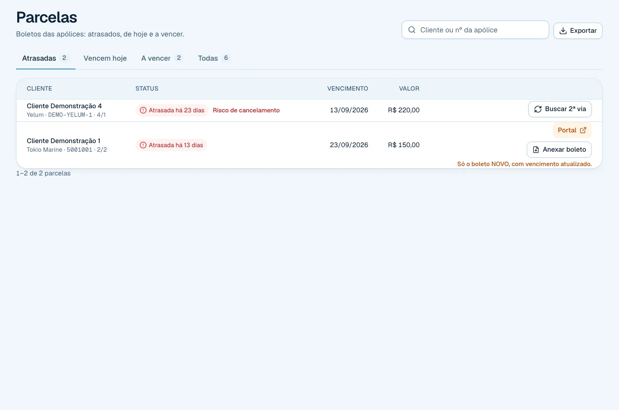Select the Cliente Demonstração 1 row
The width and height of the screenshot is (619, 410).
(x=309, y=145)
